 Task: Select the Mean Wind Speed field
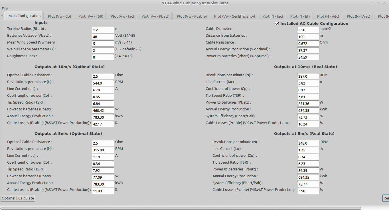[103, 44]
